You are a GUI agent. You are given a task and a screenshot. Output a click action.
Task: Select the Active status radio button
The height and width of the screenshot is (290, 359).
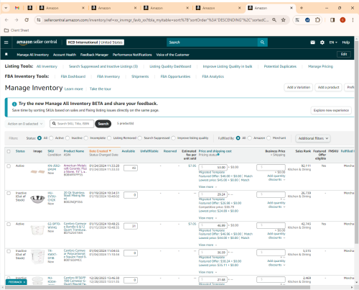(51, 138)
